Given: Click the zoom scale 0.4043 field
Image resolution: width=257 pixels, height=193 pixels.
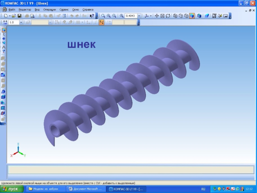Looking at the screenshot, I should (131, 16).
